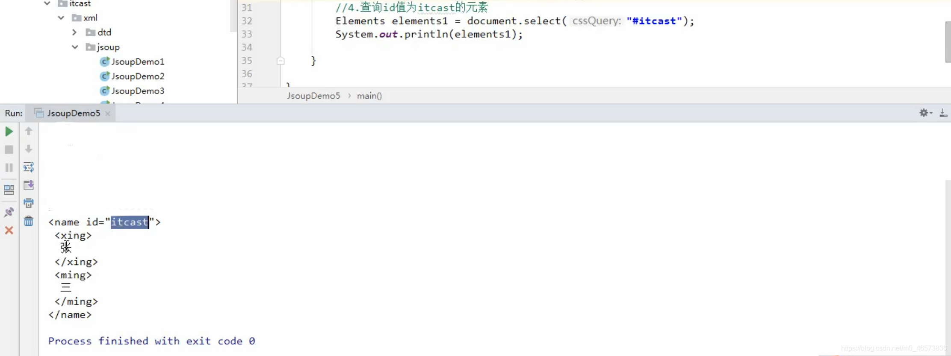
Task: Click the pause output icon
Action: [9, 167]
